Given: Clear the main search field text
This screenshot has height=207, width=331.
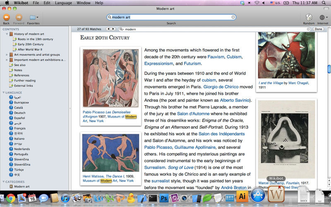Looking at the screenshot, I should [233, 17].
